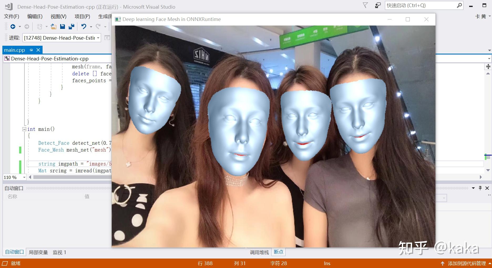492x268 pixels.
Task: Switch to the 监视 1 watch tab
Action: (59, 252)
